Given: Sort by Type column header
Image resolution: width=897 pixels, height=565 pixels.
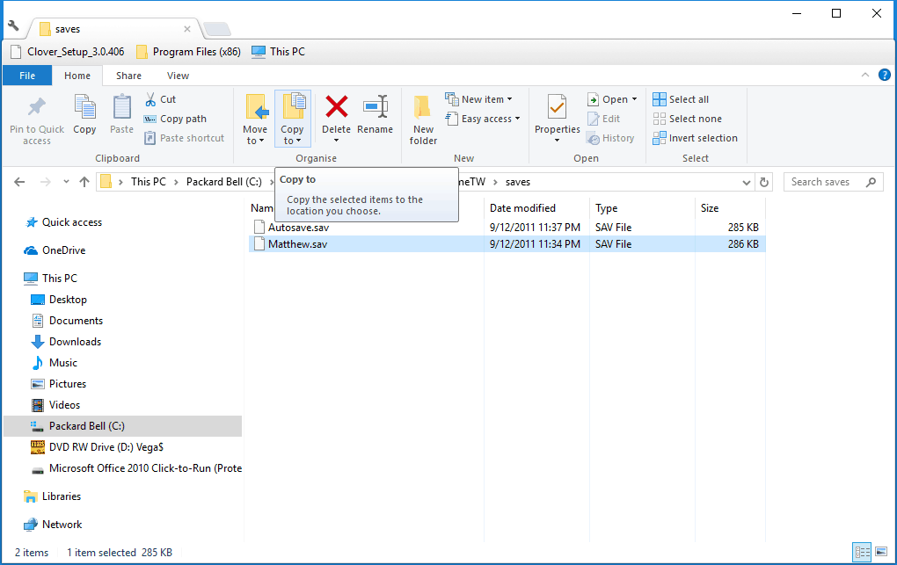Looking at the screenshot, I should point(642,208).
